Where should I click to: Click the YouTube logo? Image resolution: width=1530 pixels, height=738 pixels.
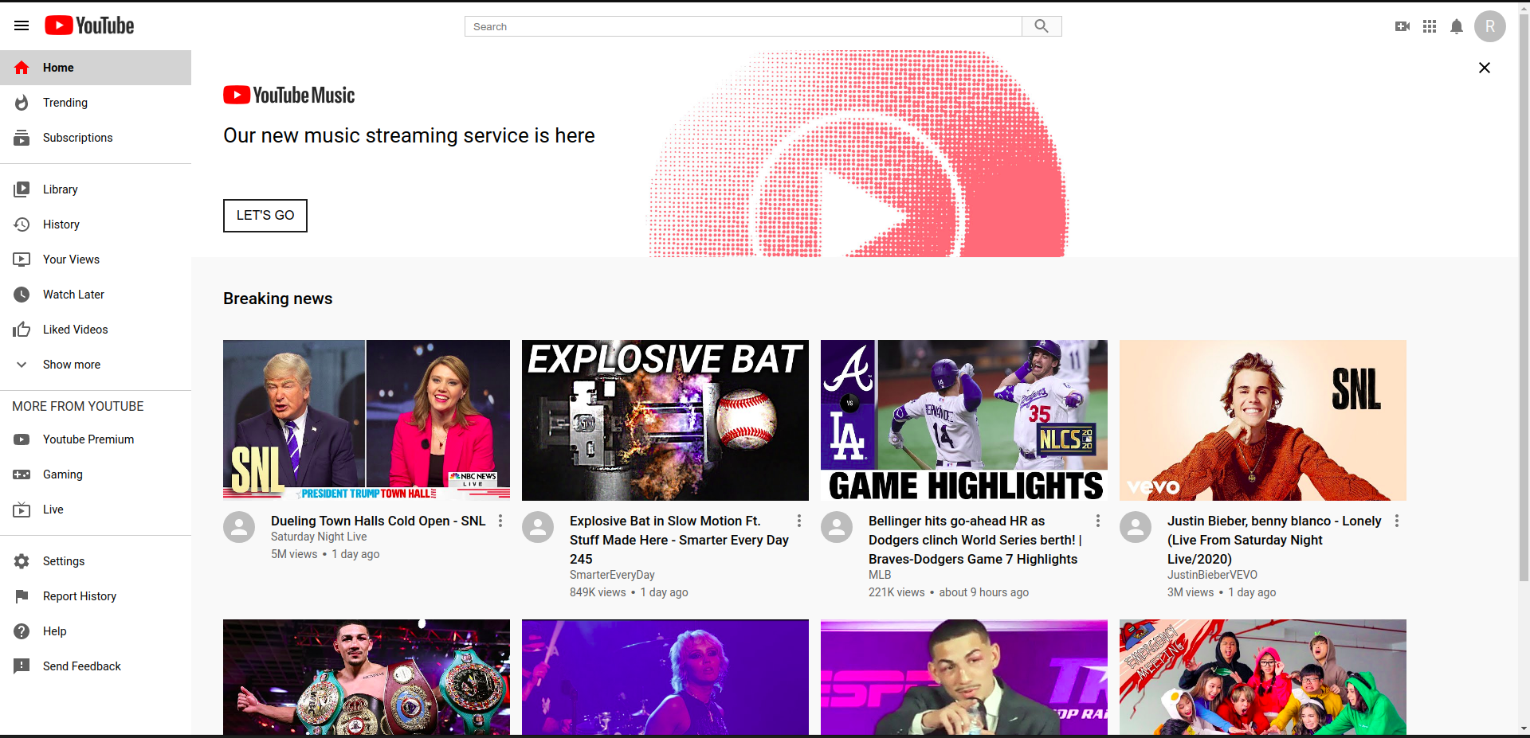[x=89, y=25]
